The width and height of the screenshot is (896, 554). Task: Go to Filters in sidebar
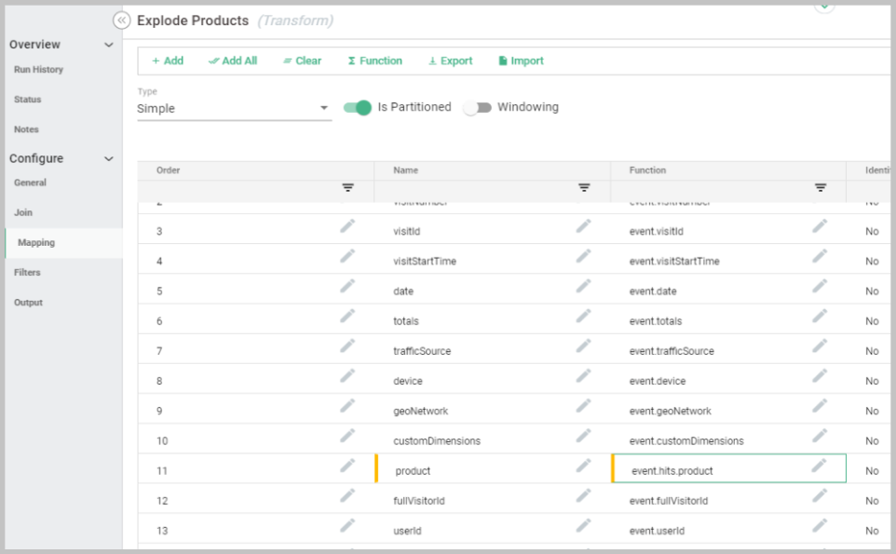[x=27, y=273]
